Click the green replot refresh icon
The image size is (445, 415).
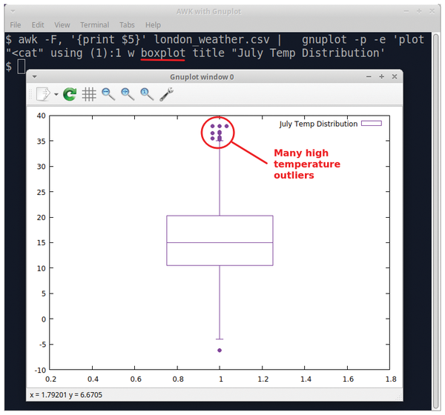[x=70, y=94]
